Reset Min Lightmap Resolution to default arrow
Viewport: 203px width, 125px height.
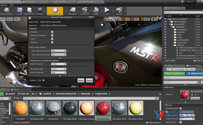click(68, 51)
